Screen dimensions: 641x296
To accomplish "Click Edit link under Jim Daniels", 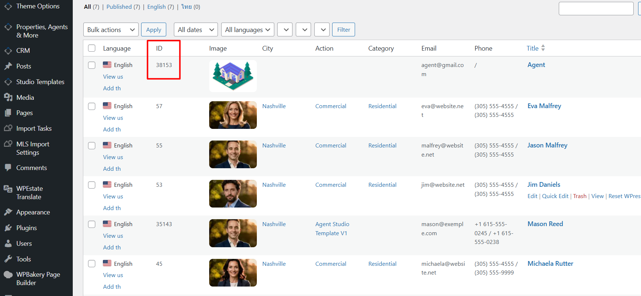I will point(532,196).
